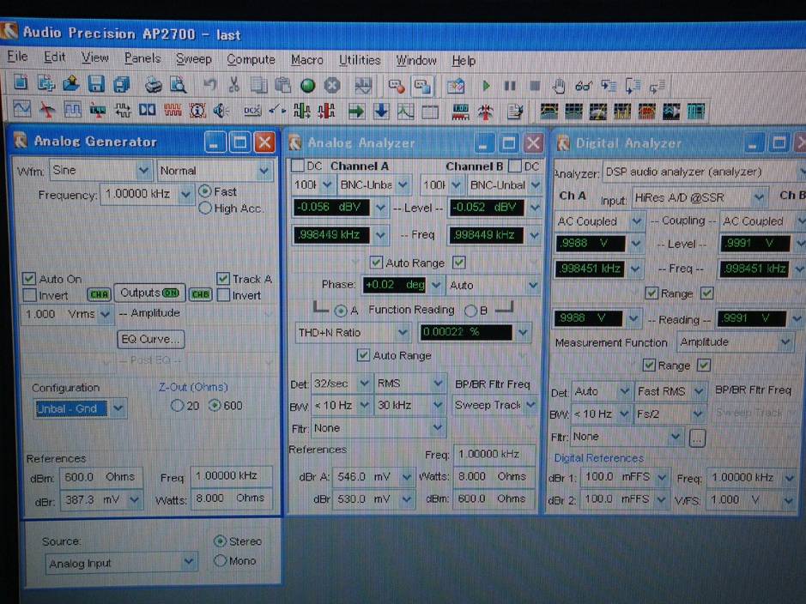This screenshot has height=604, width=806.
Task: Select the 20 ohms Z-Out radio button
Action: pyautogui.click(x=177, y=406)
